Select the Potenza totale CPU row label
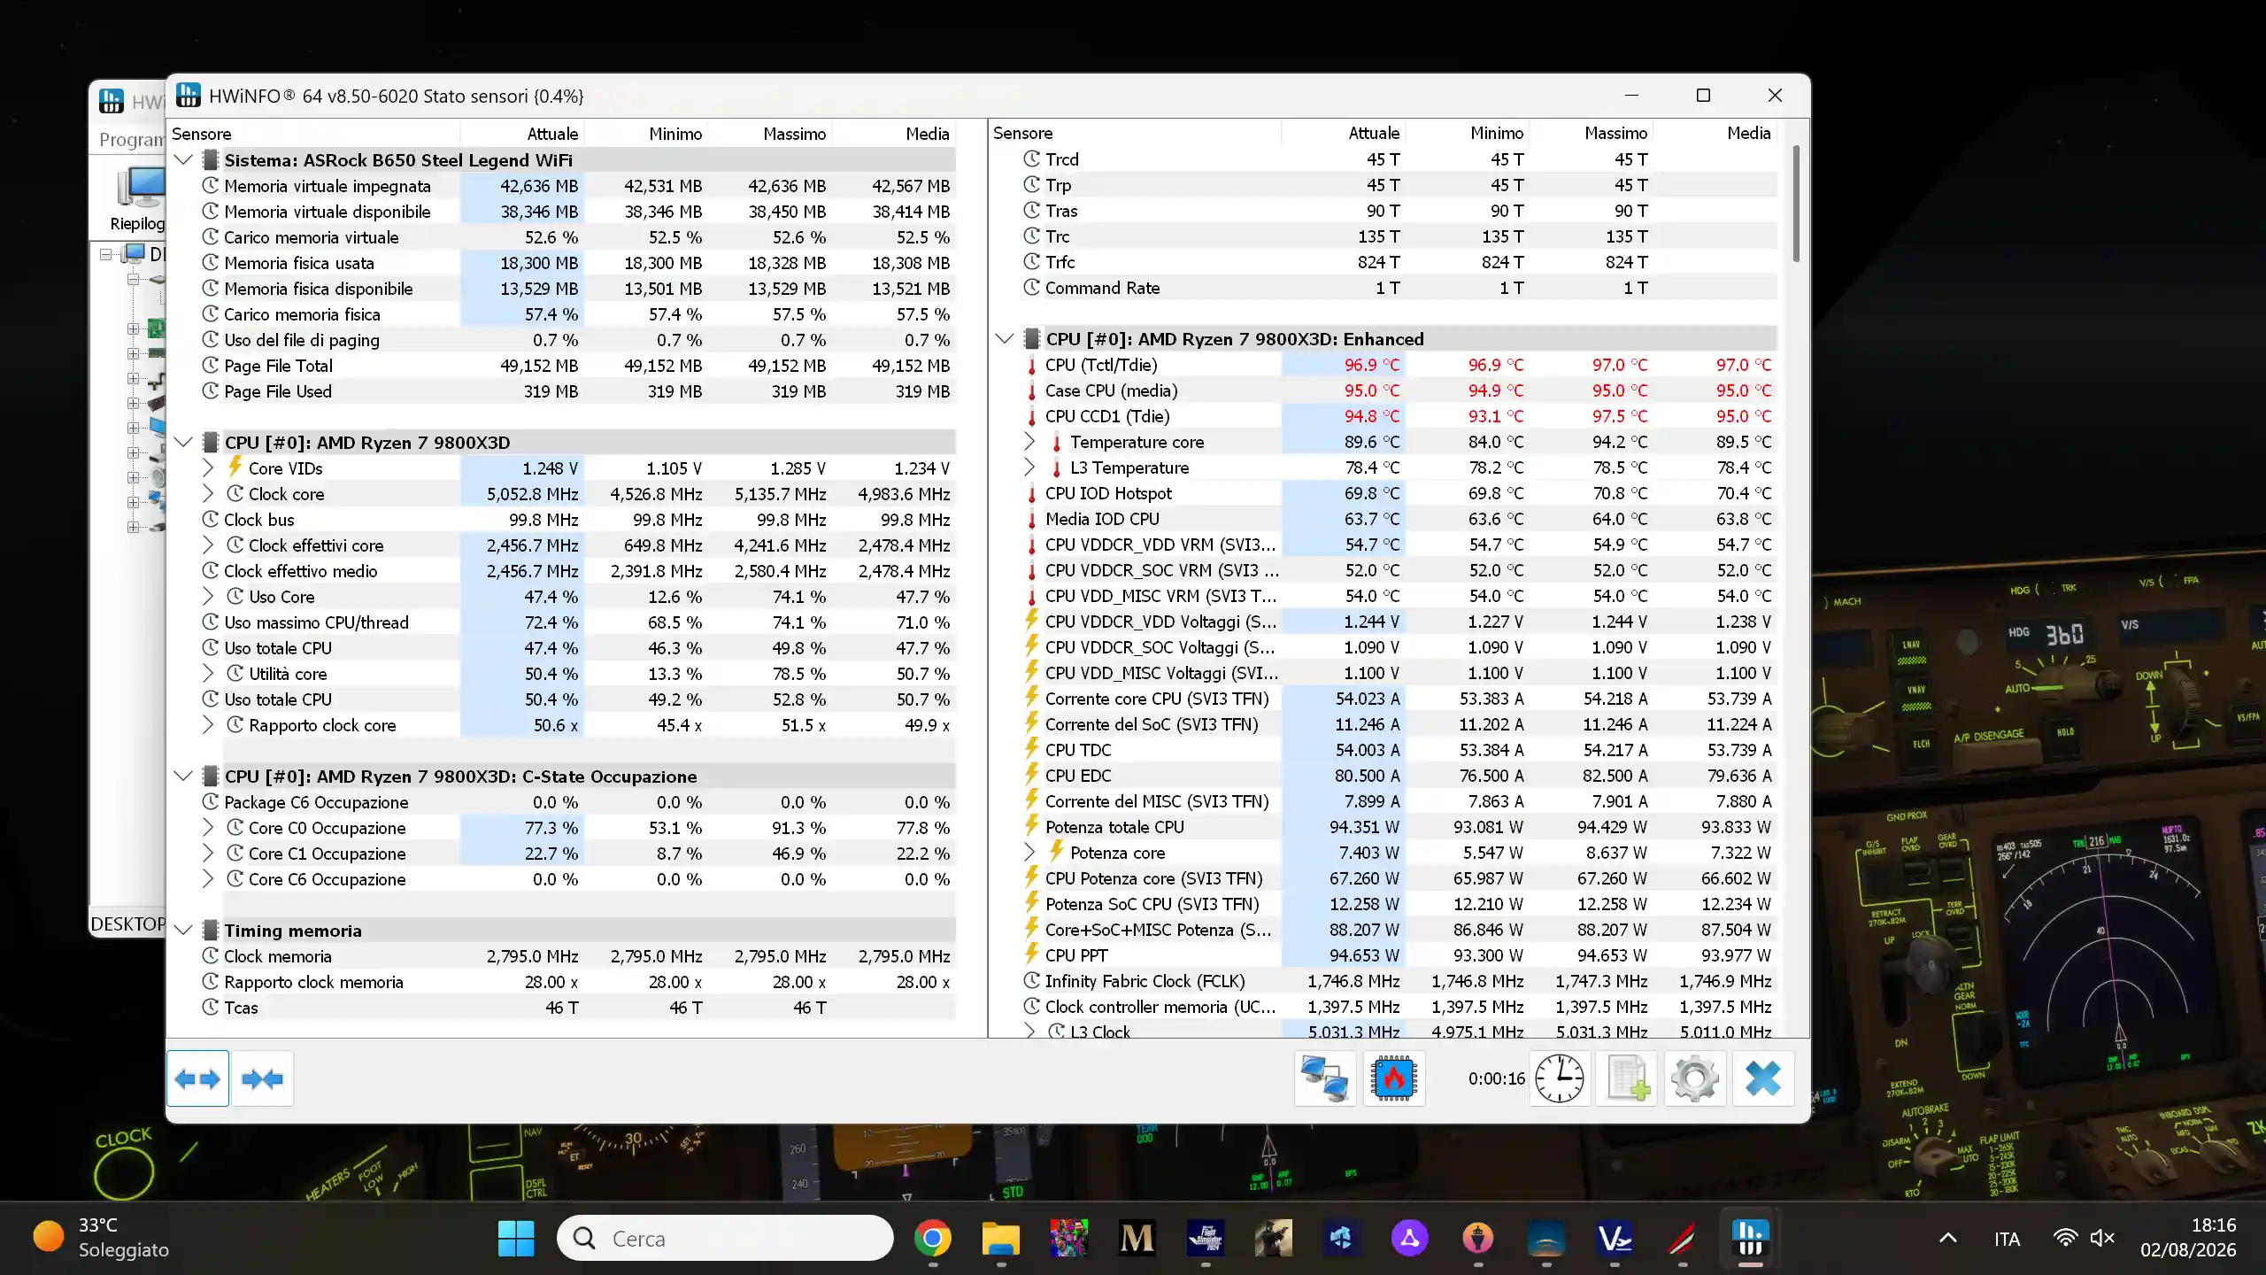 click(x=1114, y=827)
